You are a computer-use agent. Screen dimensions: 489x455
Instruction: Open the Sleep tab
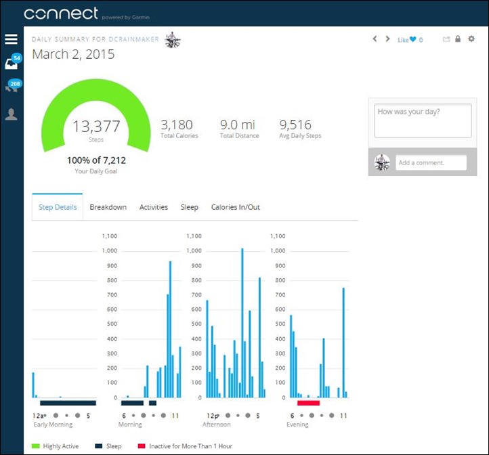189,207
